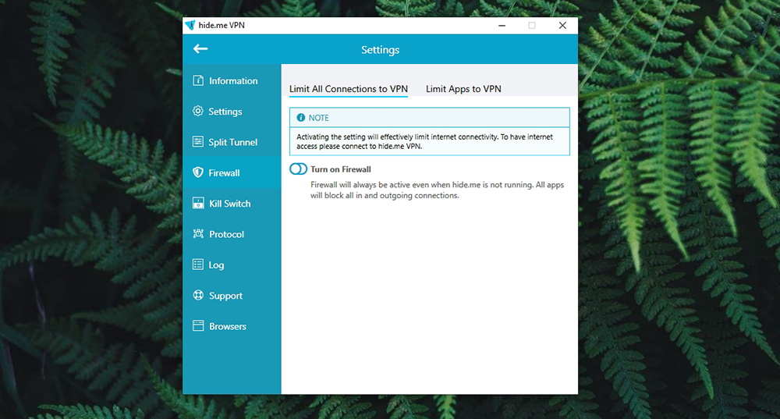This screenshot has height=419, width=780.
Task: Open the Kill Switch label
Action: coord(230,204)
